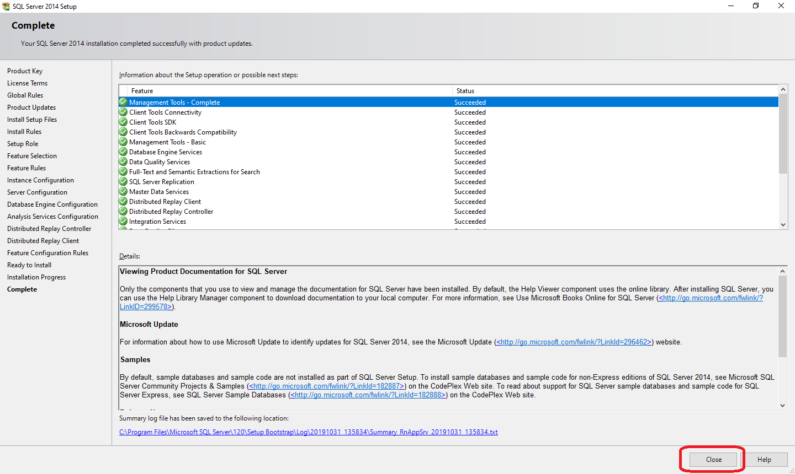Click Succeeded status for Client Tools SDK
The image size is (795, 474).
pyautogui.click(x=470, y=122)
